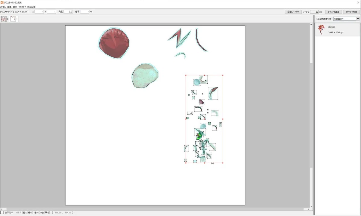Click the テクスチャ削除 button
This screenshot has height=216, width=361.
[351, 12]
